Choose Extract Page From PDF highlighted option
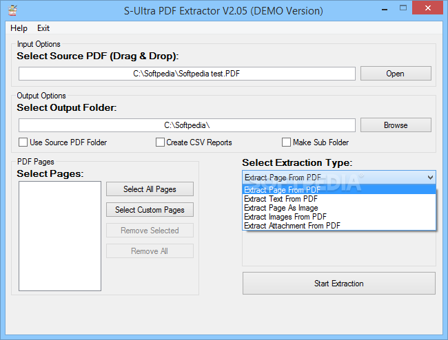 339,190
